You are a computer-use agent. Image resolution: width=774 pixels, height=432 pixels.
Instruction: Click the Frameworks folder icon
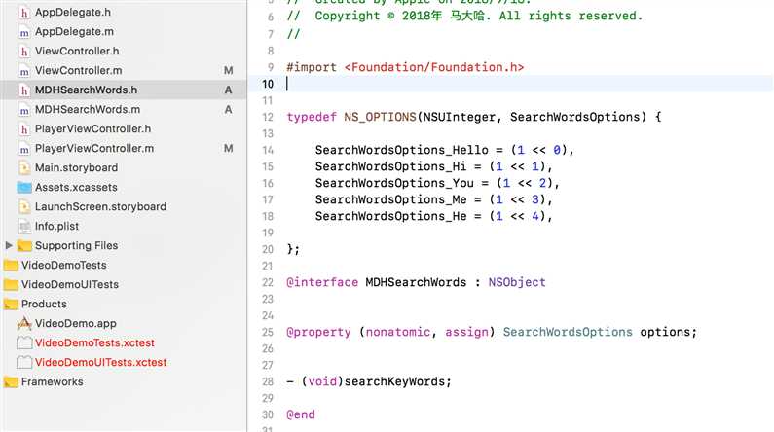click(x=11, y=382)
